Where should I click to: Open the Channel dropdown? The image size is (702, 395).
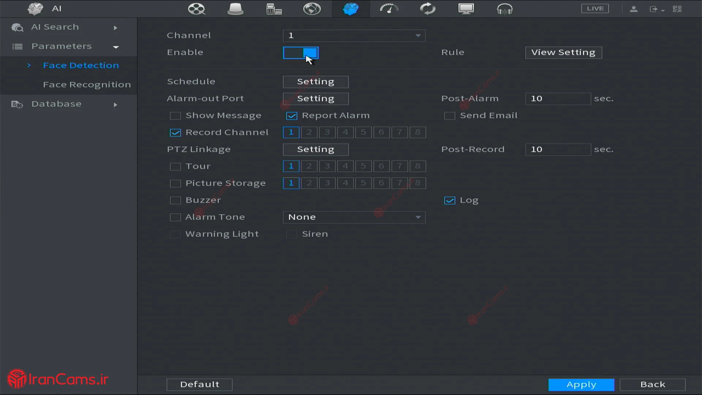(x=354, y=35)
